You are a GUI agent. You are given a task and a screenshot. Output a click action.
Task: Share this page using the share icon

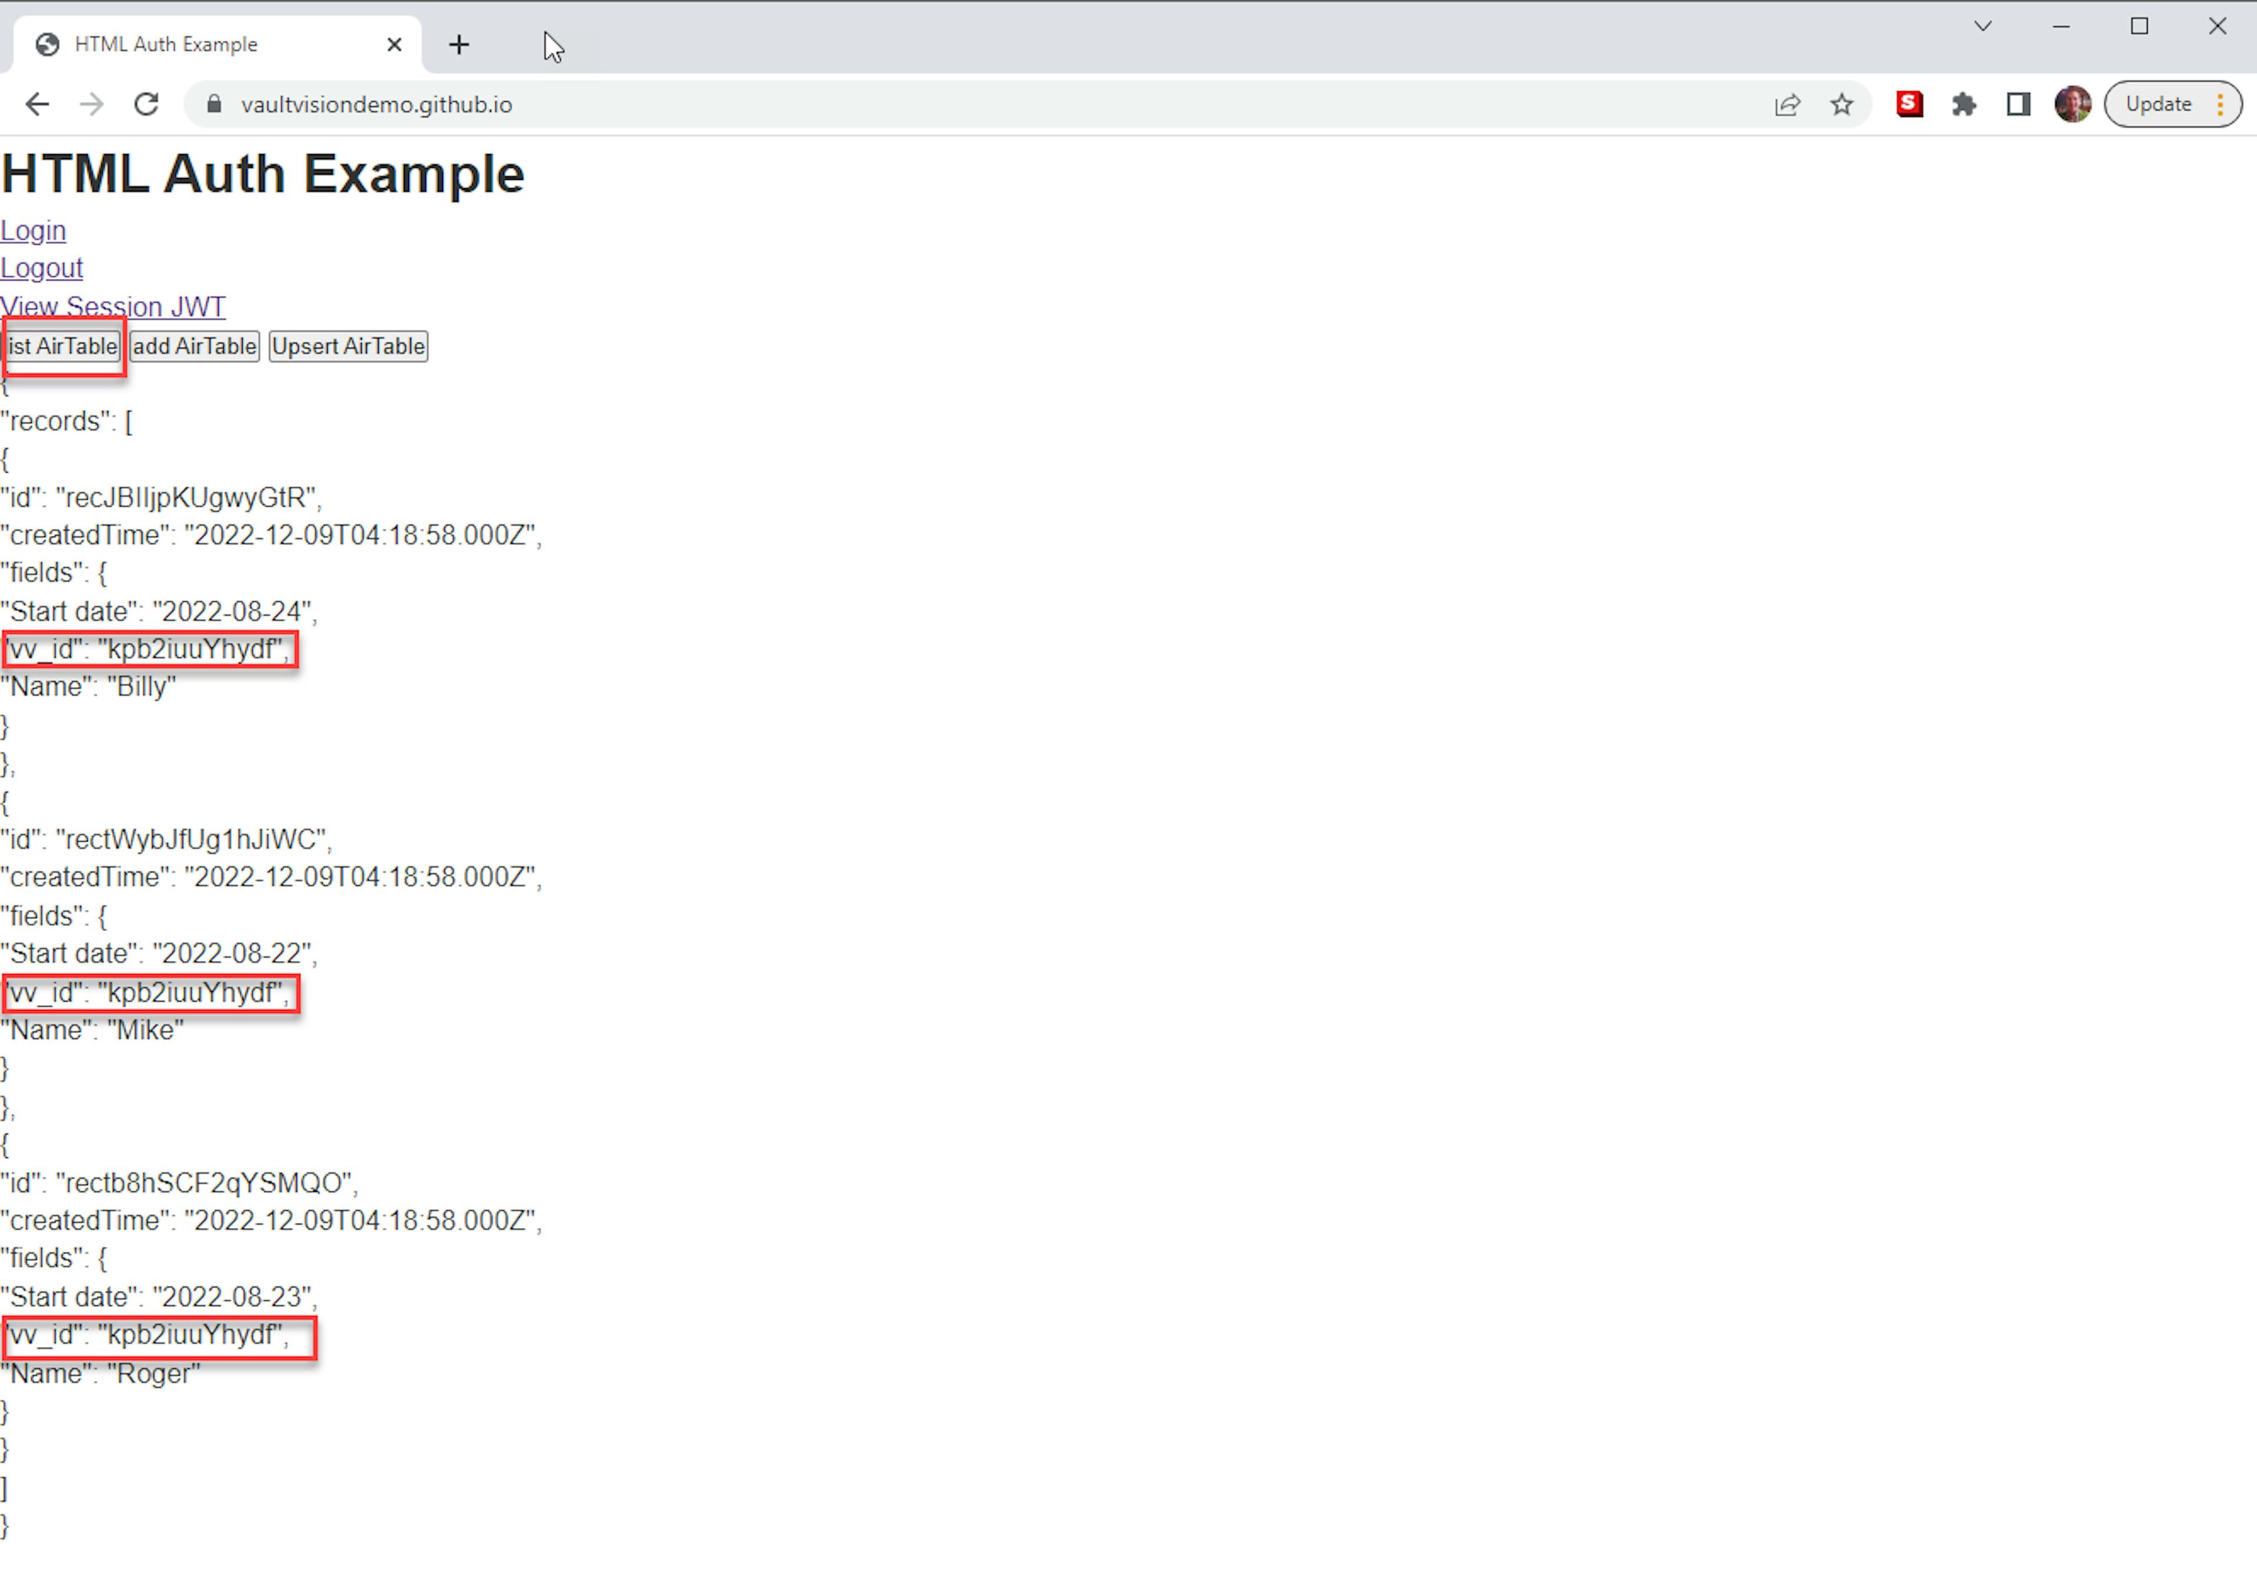click(x=1787, y=104)
